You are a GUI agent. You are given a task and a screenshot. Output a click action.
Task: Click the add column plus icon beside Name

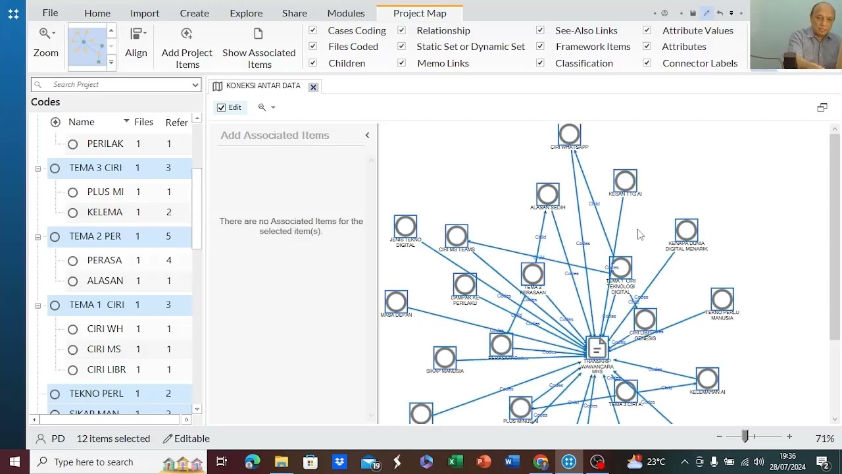[55, 122]
